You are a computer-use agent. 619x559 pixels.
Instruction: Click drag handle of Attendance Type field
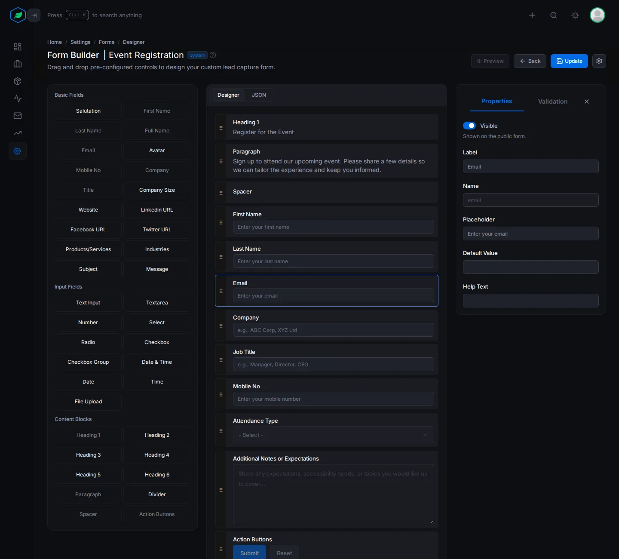pyautogui.click(x=221, y=430)
